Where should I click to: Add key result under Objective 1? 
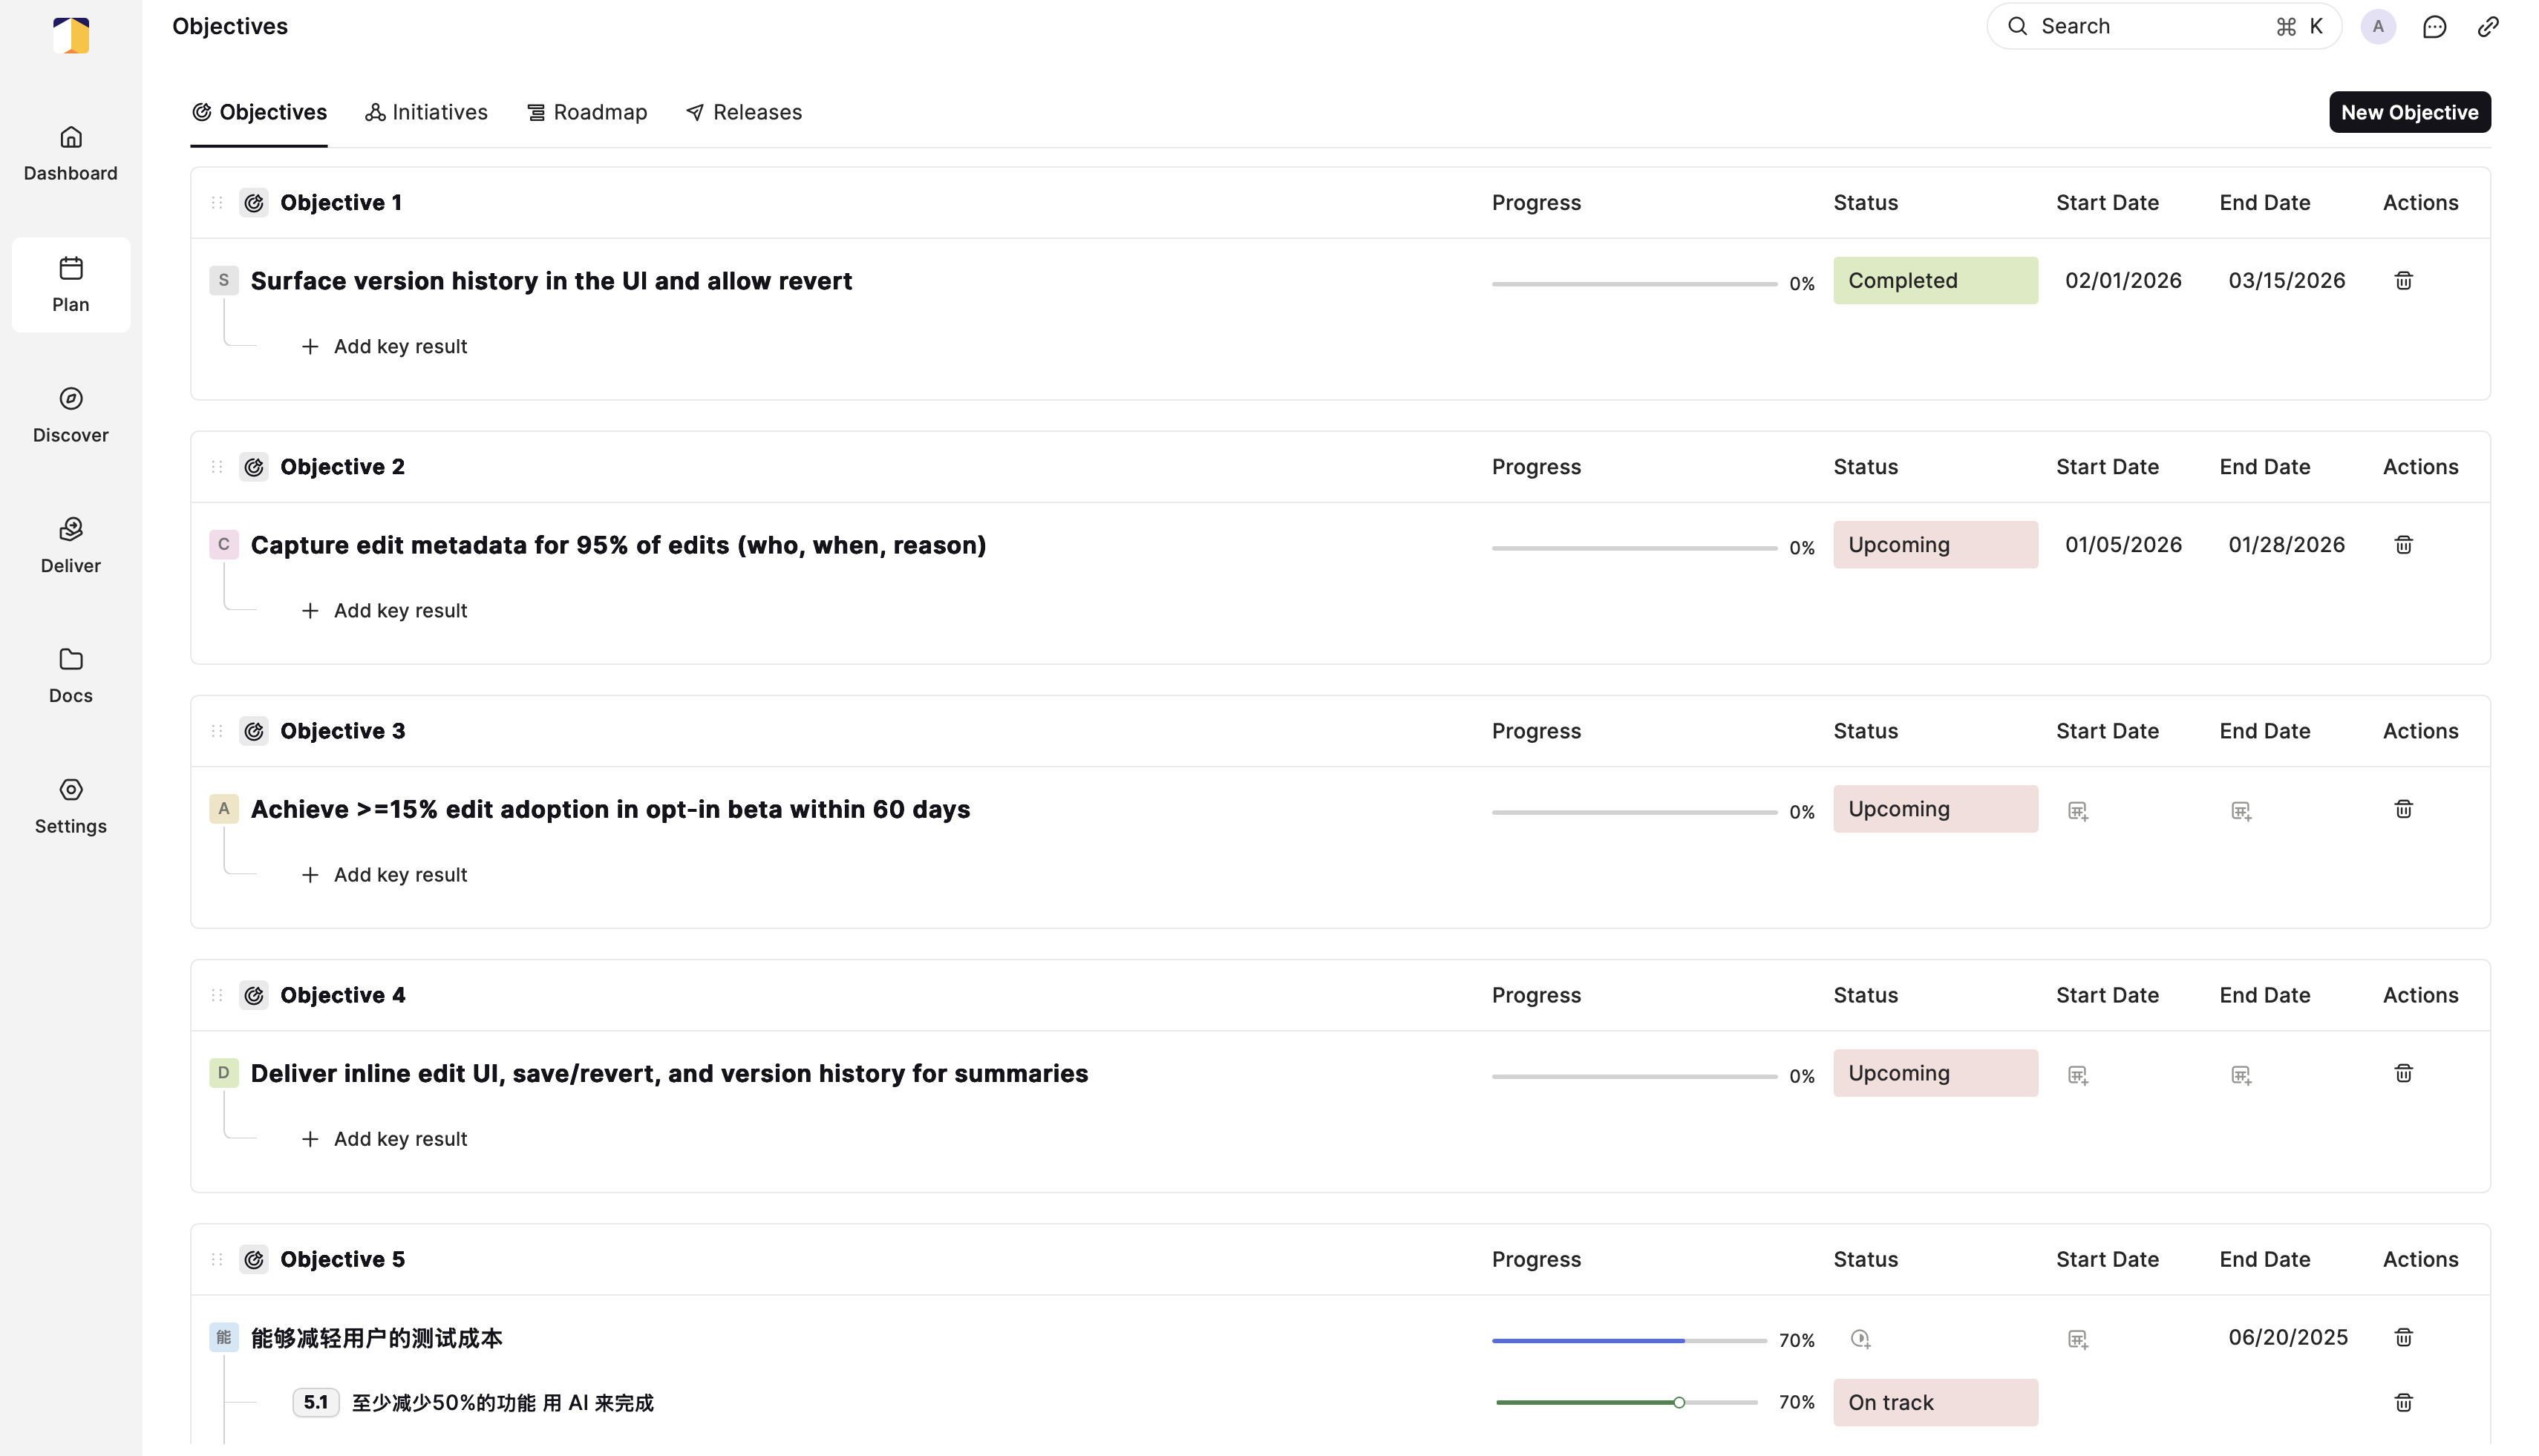384,347
